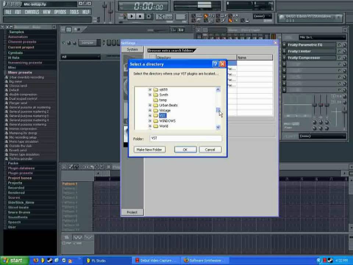Open the Fruity Parametric EQ slot menu arrow

[284, 45]
